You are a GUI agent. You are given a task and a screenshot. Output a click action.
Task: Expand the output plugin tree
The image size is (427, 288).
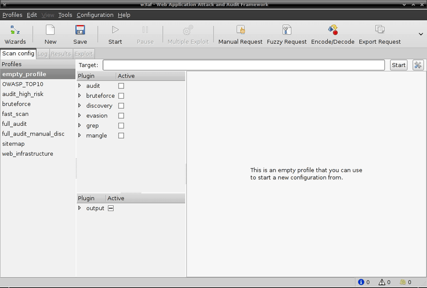pos(80,208)
